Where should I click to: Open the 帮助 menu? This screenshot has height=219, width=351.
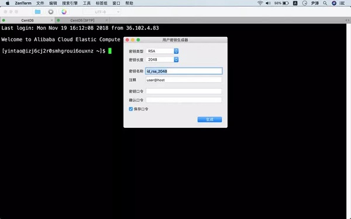(129, 3)
